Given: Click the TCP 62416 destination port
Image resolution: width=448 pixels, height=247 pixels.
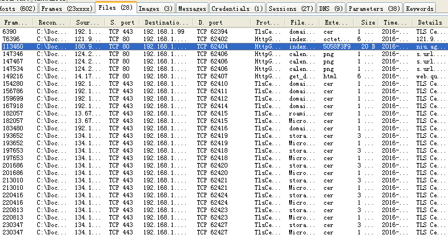Looking at the screenshot, I should pyautogui.click(x=213, y=128).
